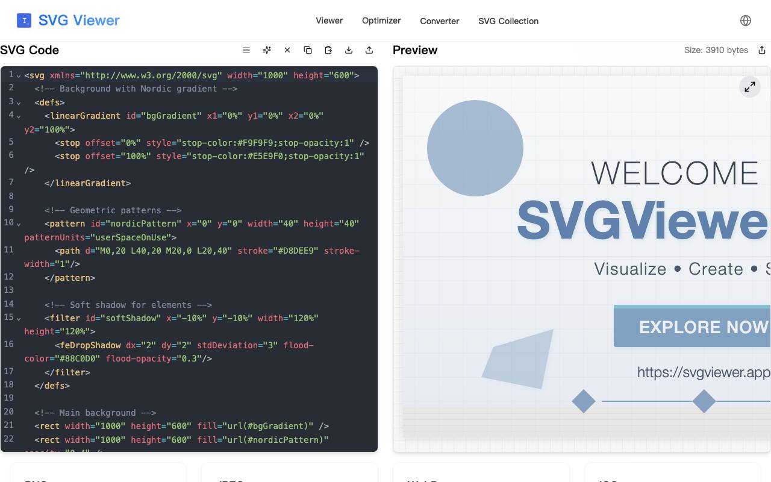Download the SVG with the down-arrow tray icon
The height and width of the screenshot is (482, 771).
click(349, 50)
